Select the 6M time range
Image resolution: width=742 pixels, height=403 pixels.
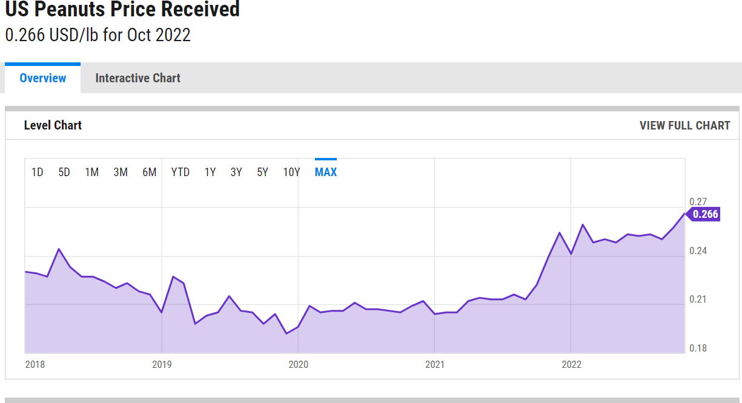[149, 172]
